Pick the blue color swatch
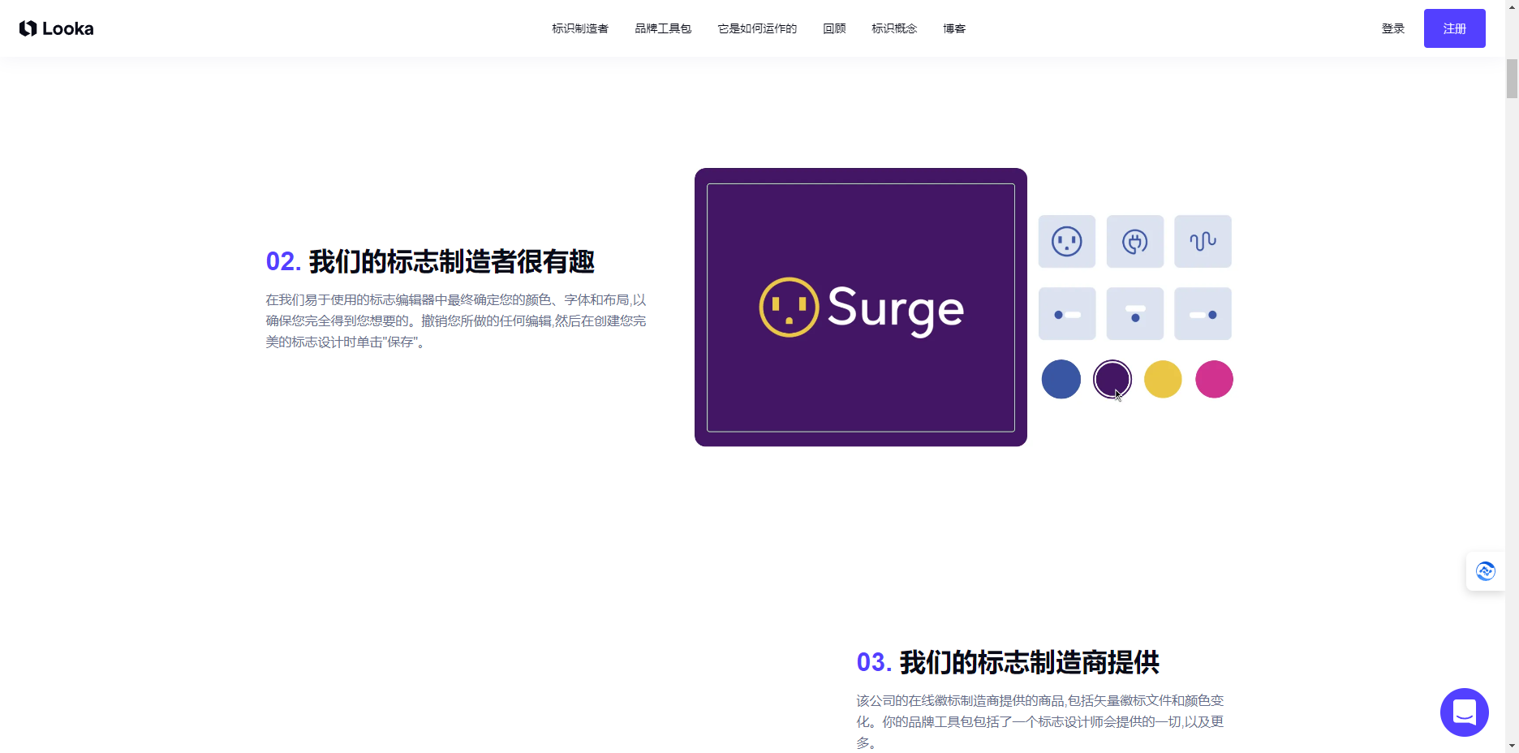The height and width of the screenshot is (753, 1519). click(x=1061, y=379)
